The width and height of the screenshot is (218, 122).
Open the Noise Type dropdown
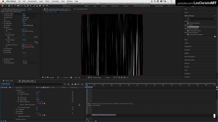click(x=30, y=18)
